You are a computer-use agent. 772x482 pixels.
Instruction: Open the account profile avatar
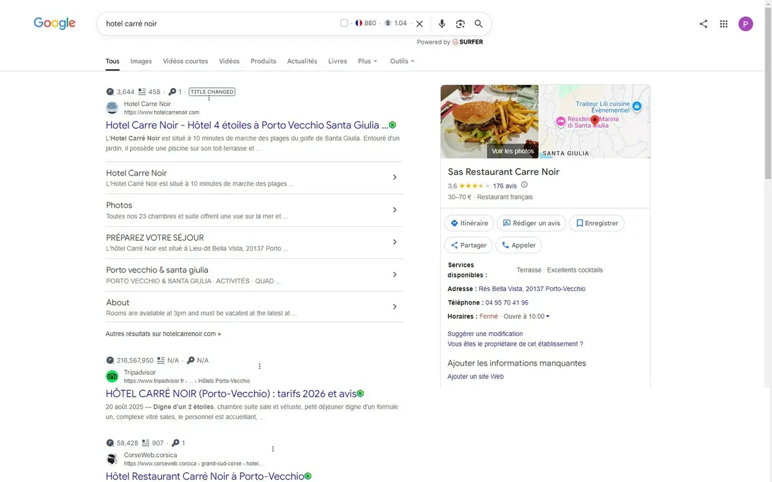tap(746, 24)
